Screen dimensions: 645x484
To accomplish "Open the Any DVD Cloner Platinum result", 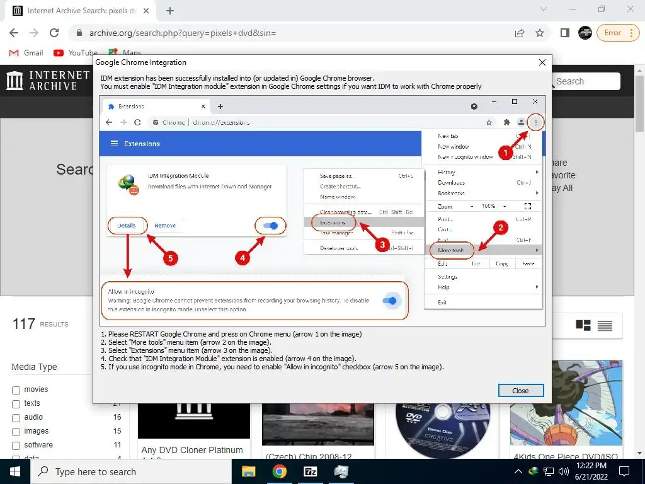I will point(192,450).
